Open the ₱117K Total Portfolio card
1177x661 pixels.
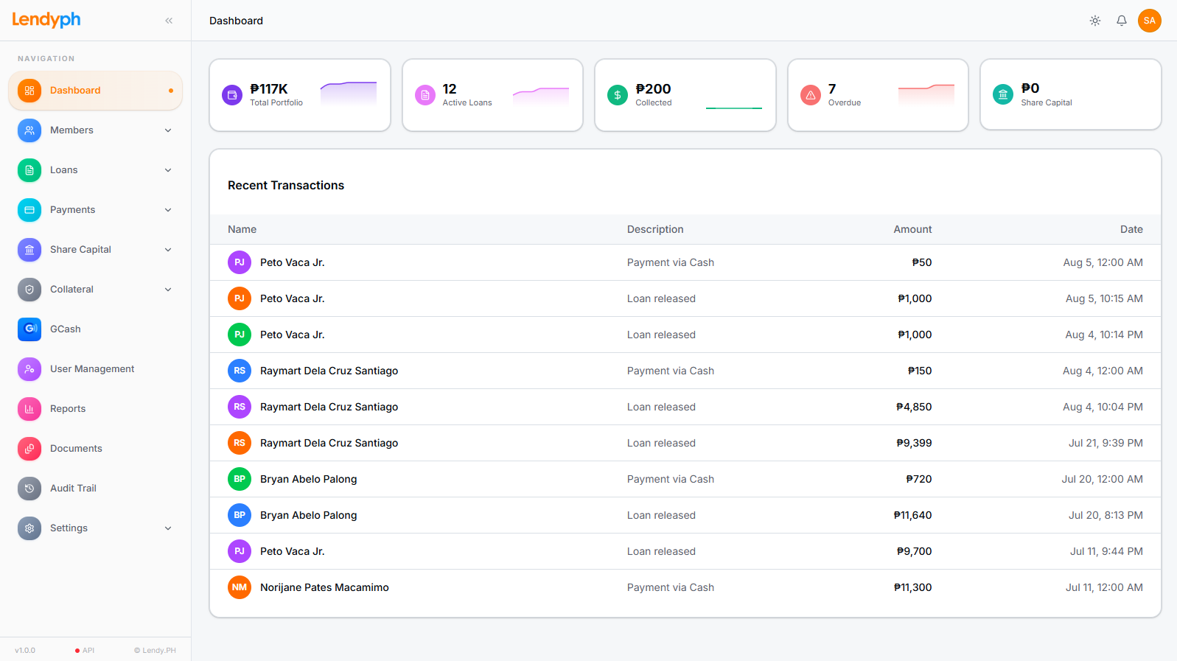(x=300, y=95)
